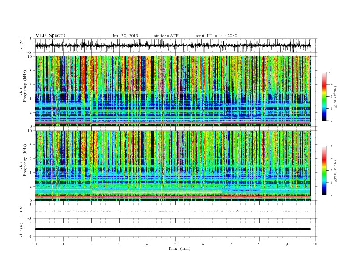
Task: Select ch.2 "Frequency (kHz)" axis label
Action: (25, 160)
